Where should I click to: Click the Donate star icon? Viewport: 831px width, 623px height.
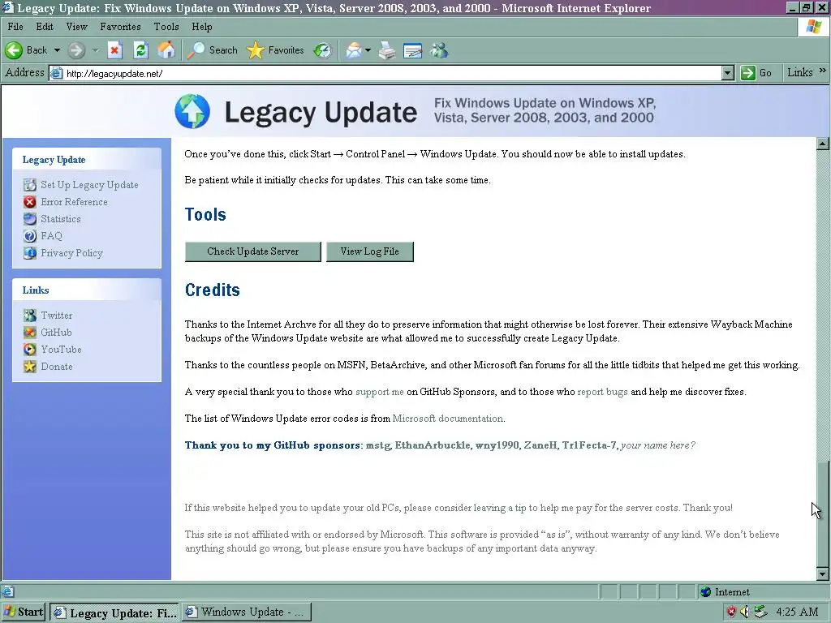30,366
